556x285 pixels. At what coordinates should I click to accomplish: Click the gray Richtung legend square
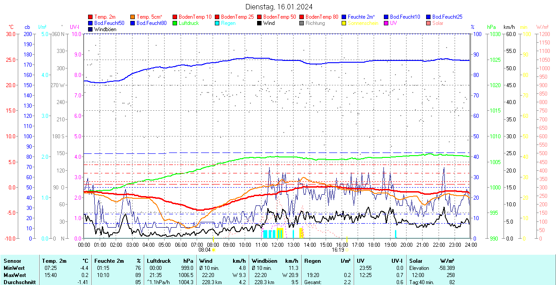coord(302,23)
